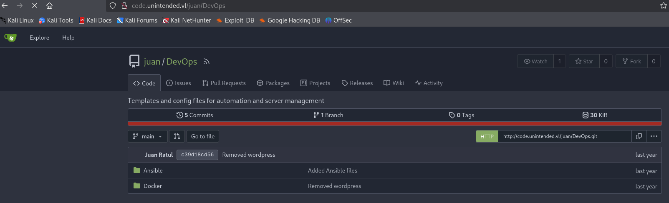Open the Docker row Removed wordpress commit
Image resolution: width=669 pixels, height=203 pixels.
point(335,186)
